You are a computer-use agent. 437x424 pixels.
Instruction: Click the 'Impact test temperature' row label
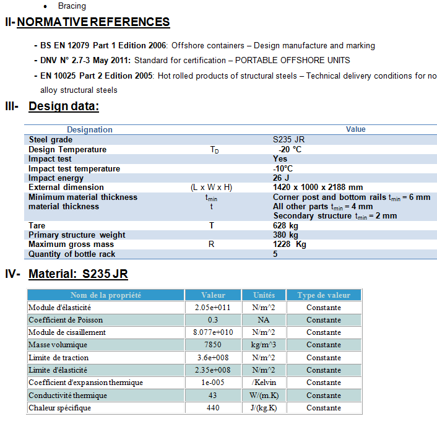coord(74,168)
